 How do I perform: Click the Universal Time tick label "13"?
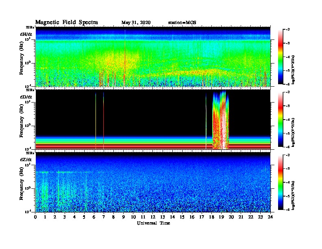click(x=163, y=217)
